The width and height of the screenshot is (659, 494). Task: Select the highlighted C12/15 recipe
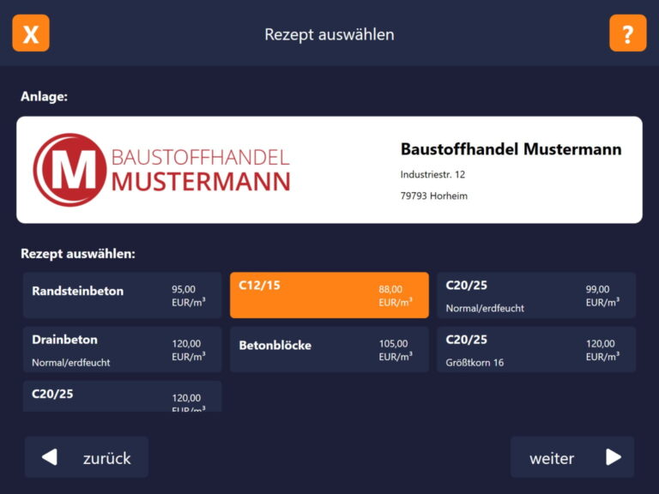(x=329, y=296)
